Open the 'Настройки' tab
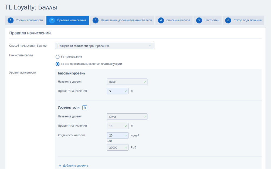271x169 pixels. coord(208,21)
